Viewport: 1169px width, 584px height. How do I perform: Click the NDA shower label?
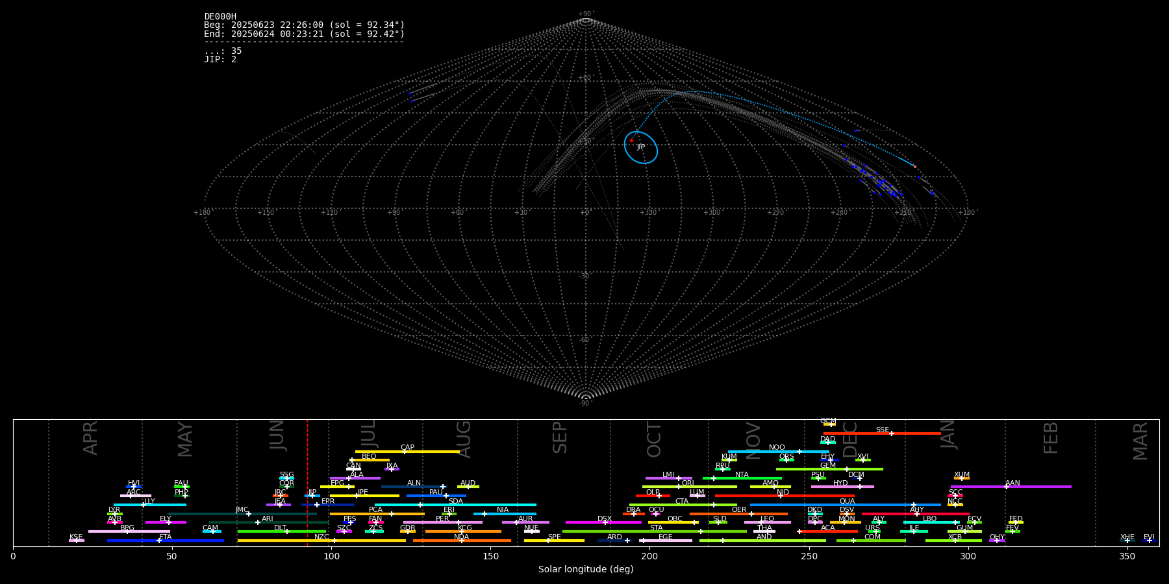(x=461, y=537)
